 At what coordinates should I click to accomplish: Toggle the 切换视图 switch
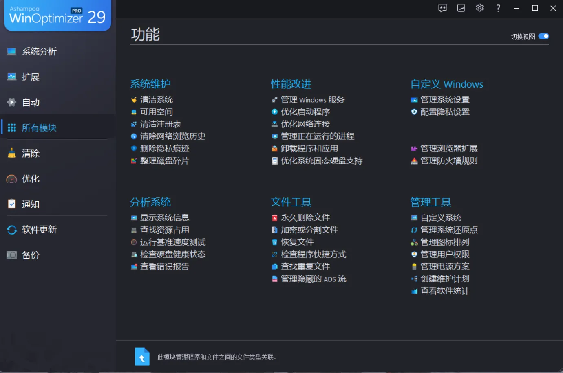coord(544,36)
